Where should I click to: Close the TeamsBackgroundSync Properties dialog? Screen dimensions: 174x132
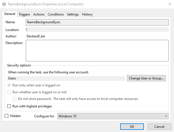[x=169, y=4]
